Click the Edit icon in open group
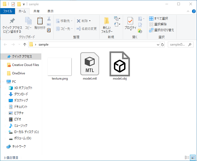The width and height of the screenshot is (197, 161). tap(140, 25)
